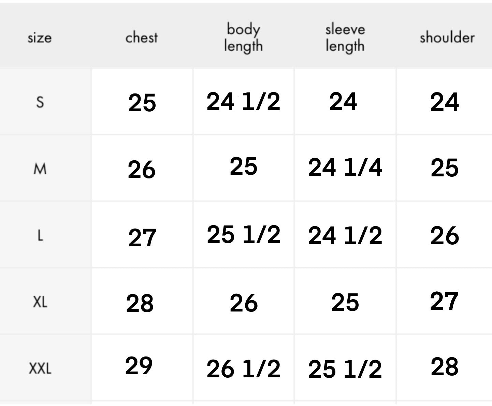This screenshot has width=492, height=406.
Task: Click body length 25 1/2 for size L
Action: point(243,235)
